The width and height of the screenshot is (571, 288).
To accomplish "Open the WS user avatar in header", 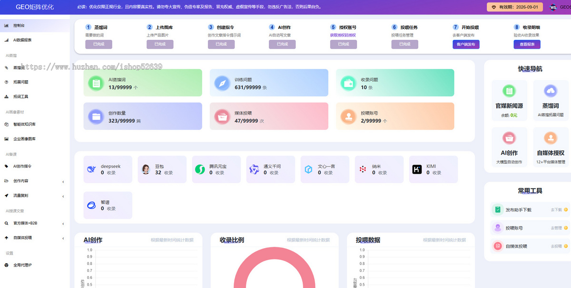I will [553, 7].
